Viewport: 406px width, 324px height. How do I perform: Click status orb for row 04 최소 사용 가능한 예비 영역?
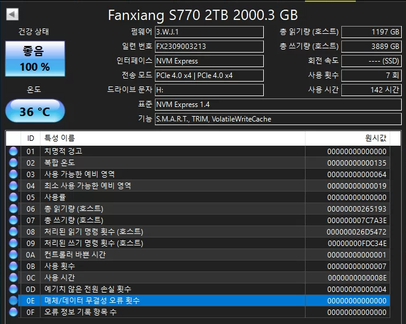coord(13,186)
